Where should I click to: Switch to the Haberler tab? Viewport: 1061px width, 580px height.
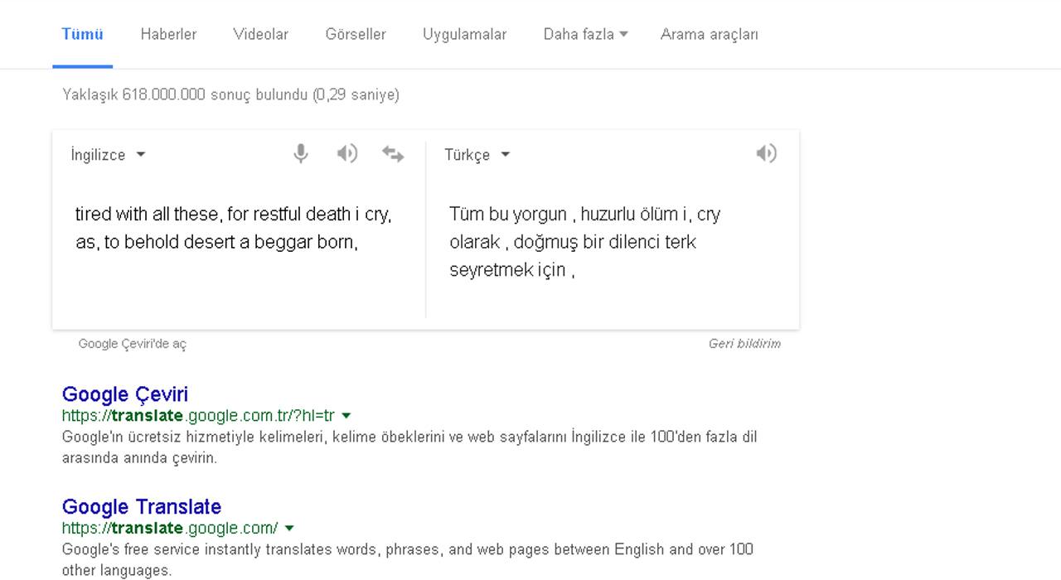coord(168,34)
